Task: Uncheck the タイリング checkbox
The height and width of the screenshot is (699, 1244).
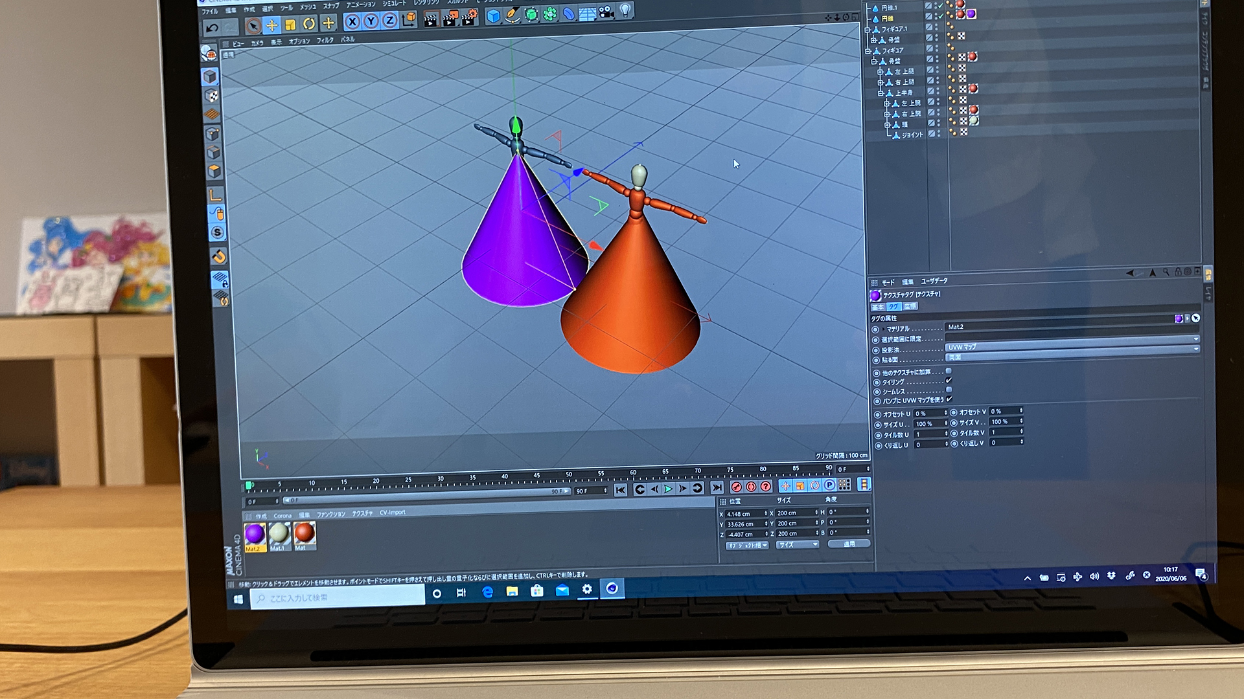Action: [x=949, y=381]
